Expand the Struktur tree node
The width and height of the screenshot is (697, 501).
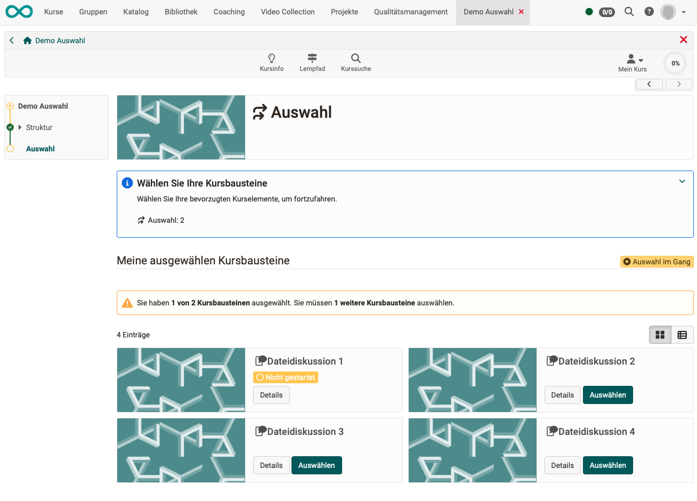20,127
